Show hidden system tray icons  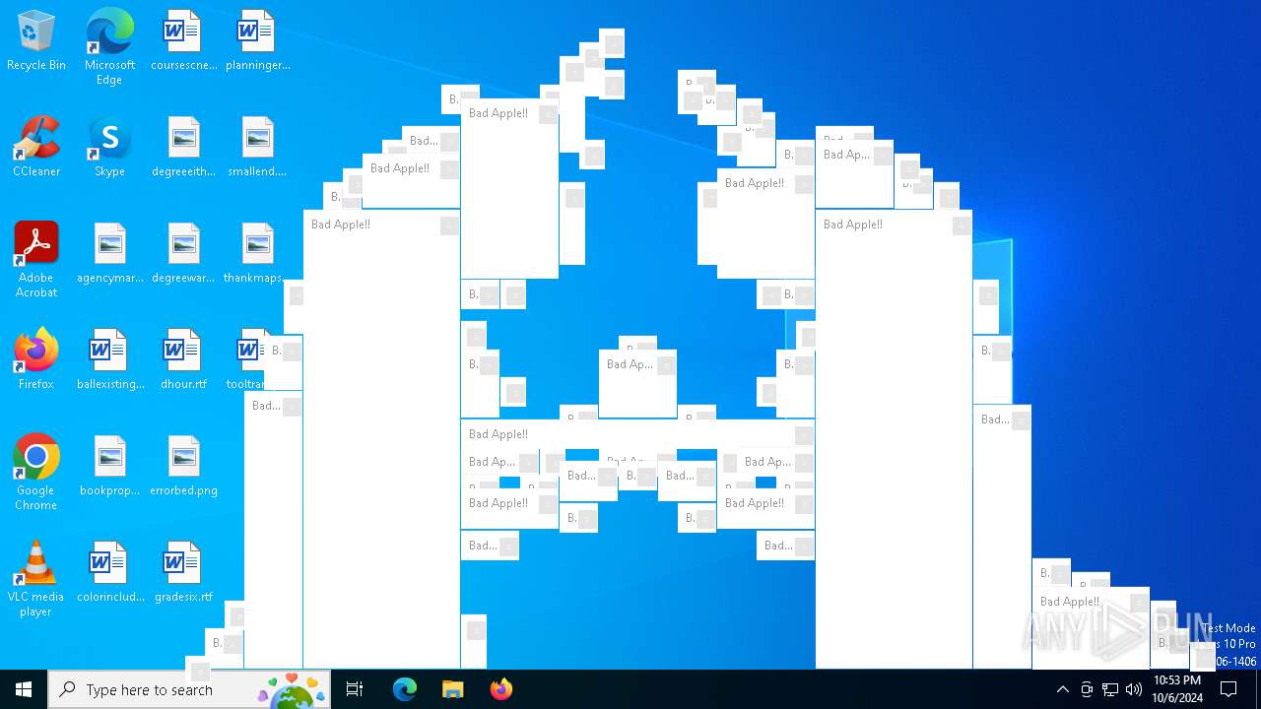1062,689
